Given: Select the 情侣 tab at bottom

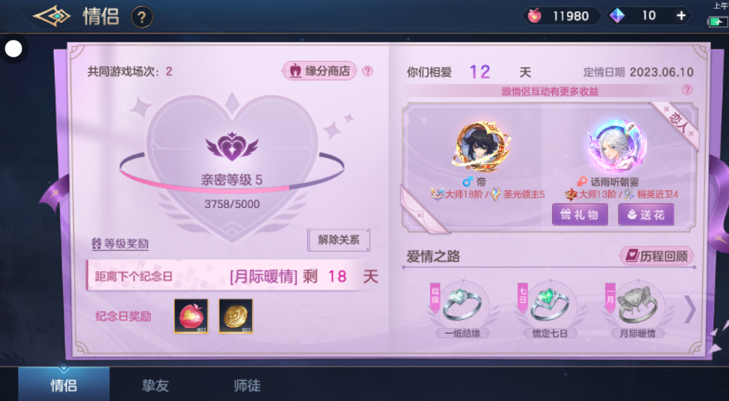Looking at the screenshot, I should coord(64,385).
